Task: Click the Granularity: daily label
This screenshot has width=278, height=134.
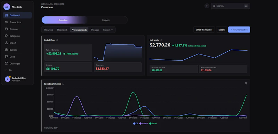Action: click(51, 128)
